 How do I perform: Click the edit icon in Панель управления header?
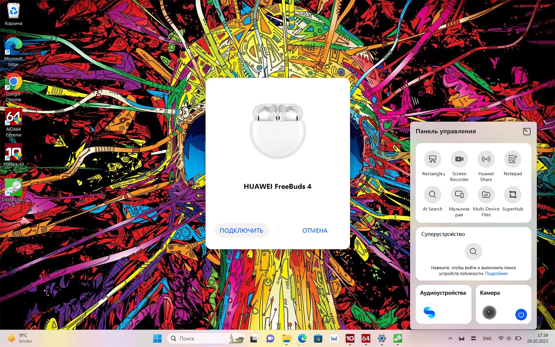pyautogui.click(x=527, y=131)
